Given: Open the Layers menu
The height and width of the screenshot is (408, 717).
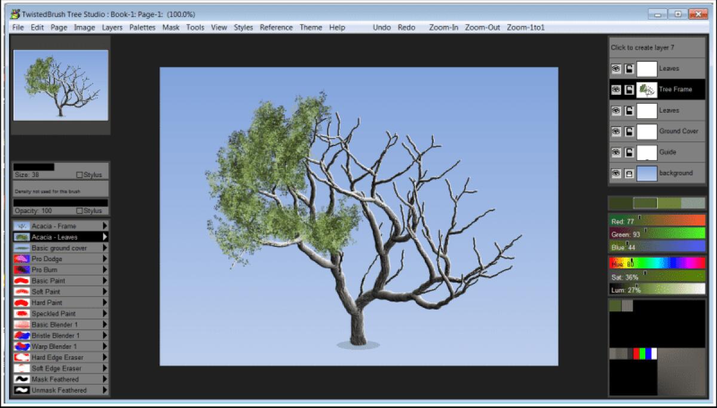Looking at the screenshot, I should click(x=112, y=27).
